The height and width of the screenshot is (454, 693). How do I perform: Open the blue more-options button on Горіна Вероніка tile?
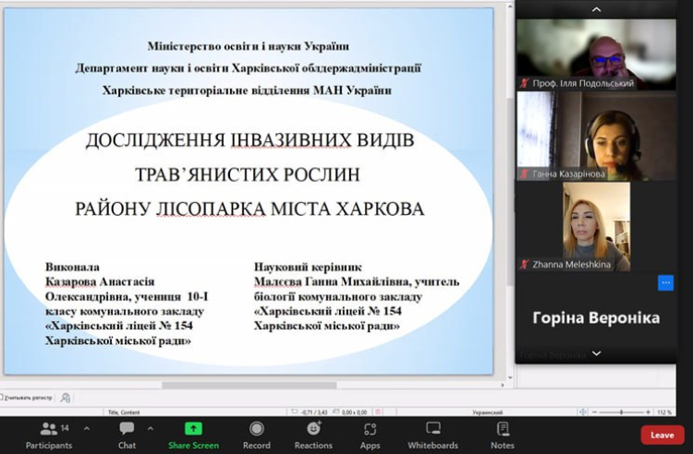[x=665, y=282]
